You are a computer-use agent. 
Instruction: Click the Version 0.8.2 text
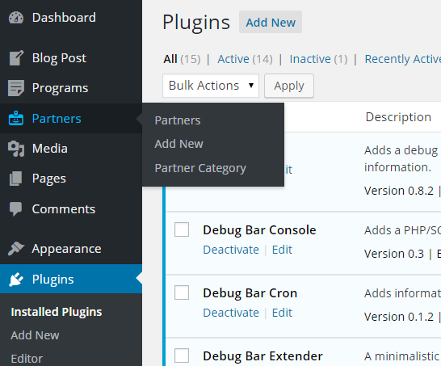[399, 191]
